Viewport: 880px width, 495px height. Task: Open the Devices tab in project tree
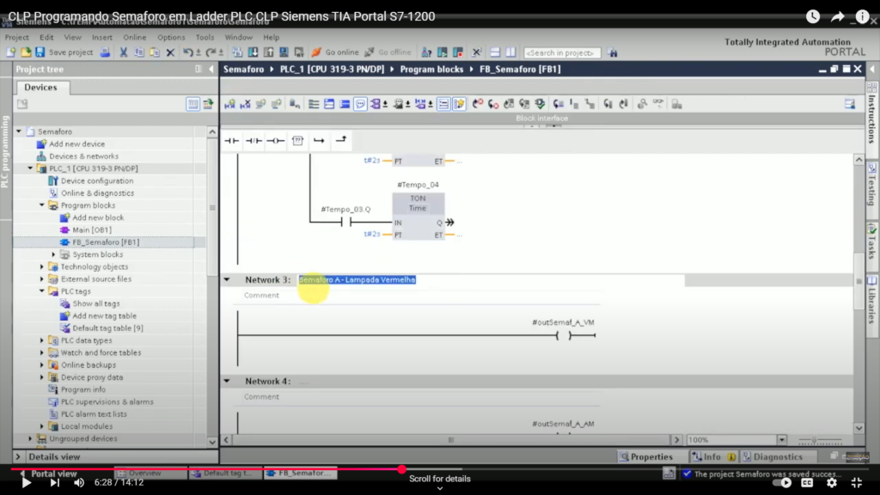tap(40, 88)
